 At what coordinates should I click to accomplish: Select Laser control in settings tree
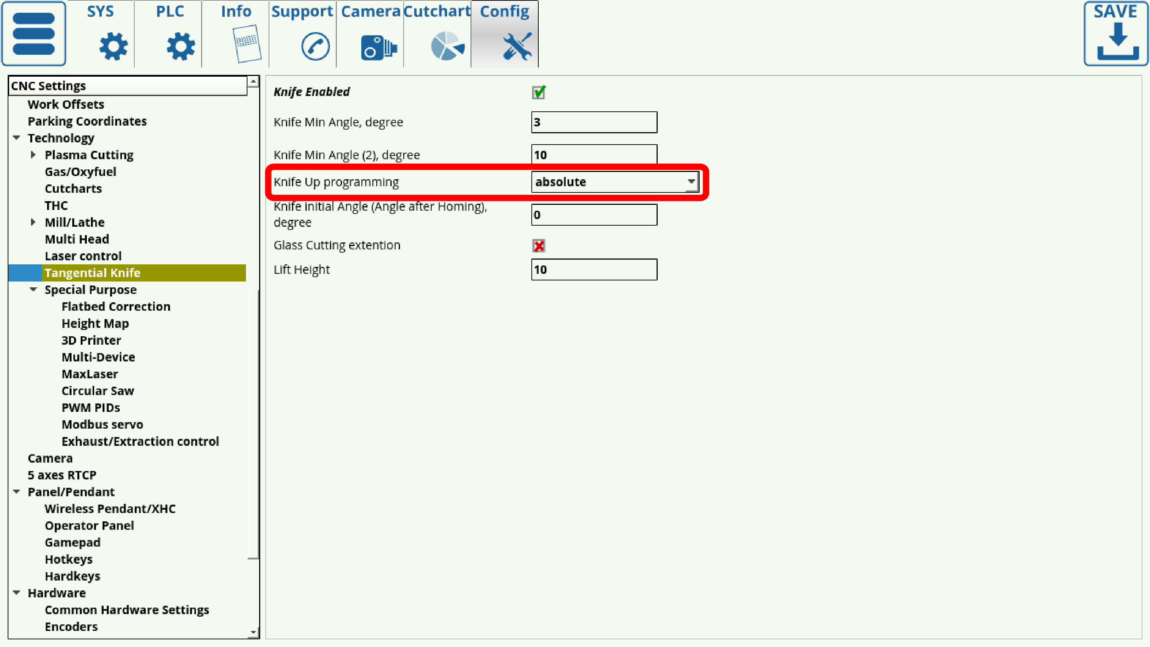pyautogui.click(x=83, y=256)
